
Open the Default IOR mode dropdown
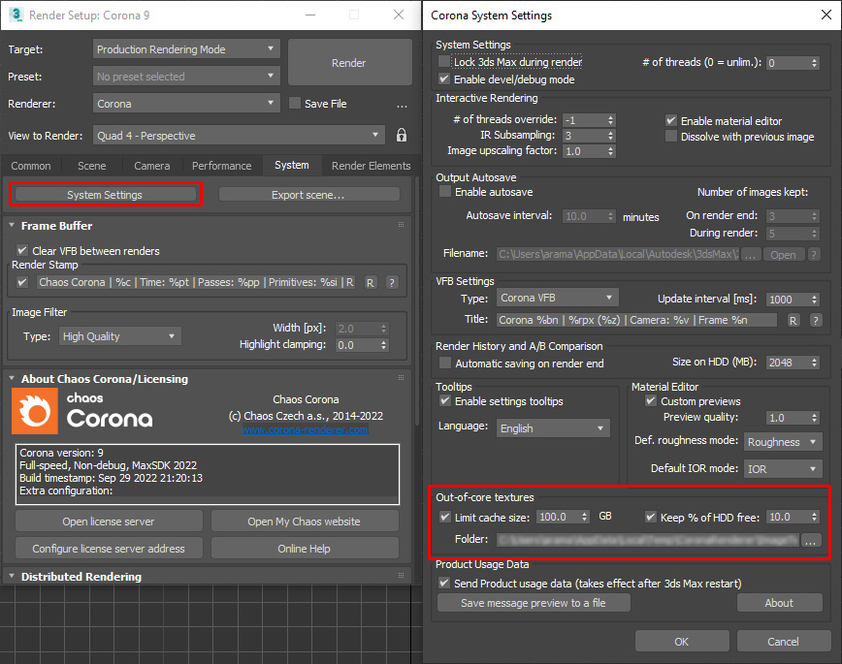point(783,469)
